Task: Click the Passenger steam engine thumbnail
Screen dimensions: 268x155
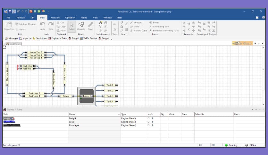Action: [x=12, y=125]
